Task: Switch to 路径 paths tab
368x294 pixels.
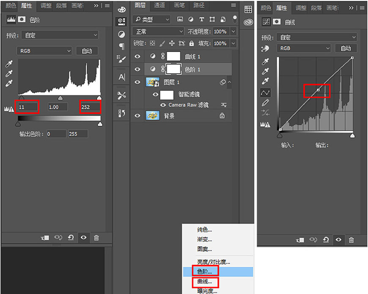Action: pos(198,5)
